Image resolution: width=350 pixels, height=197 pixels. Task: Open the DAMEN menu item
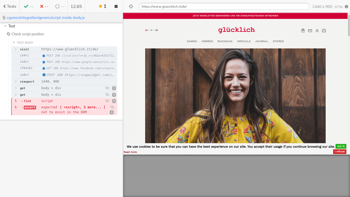click(x=192, y=41)
